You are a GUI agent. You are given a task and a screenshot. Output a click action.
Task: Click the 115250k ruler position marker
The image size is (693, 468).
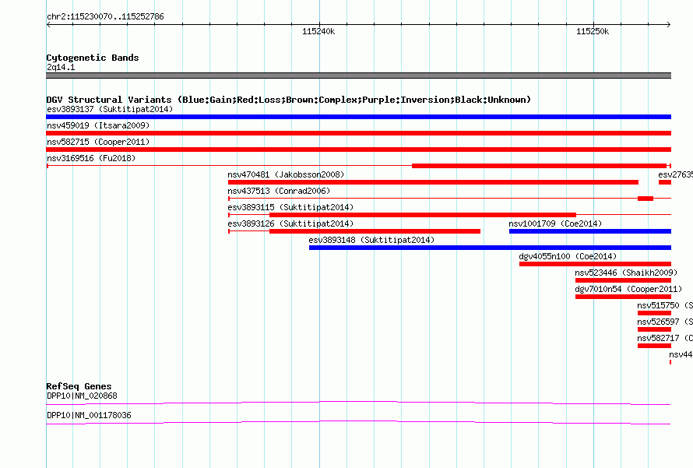(593, 31)
